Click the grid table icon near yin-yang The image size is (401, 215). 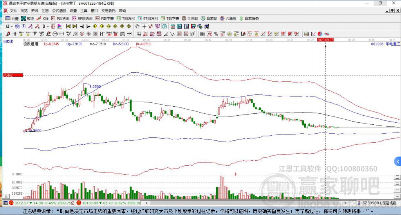tap(306, 34)
